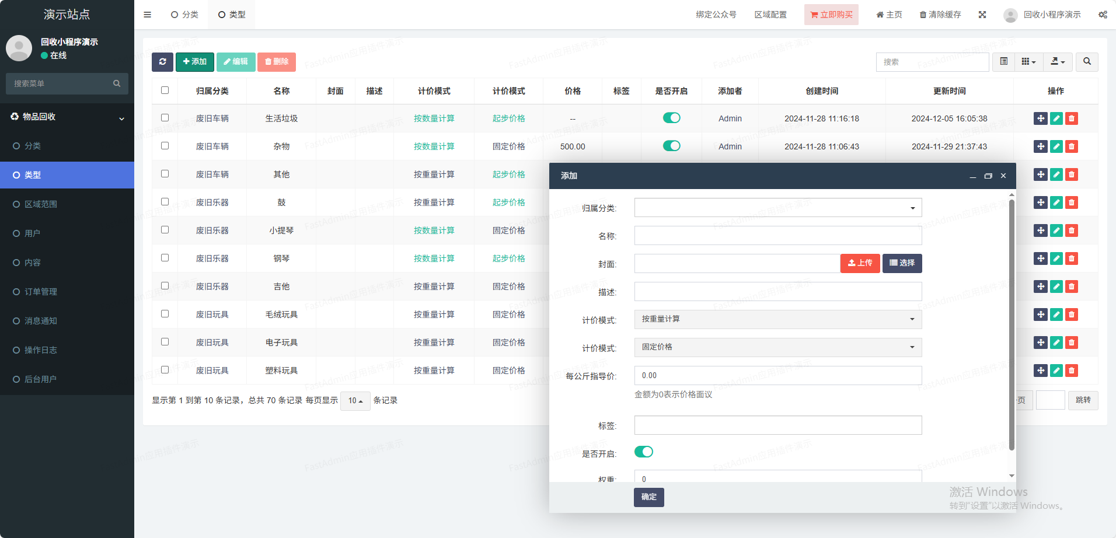Click the 确定 button to submit
1116x538 pixels.
click(x=648, y=497)
